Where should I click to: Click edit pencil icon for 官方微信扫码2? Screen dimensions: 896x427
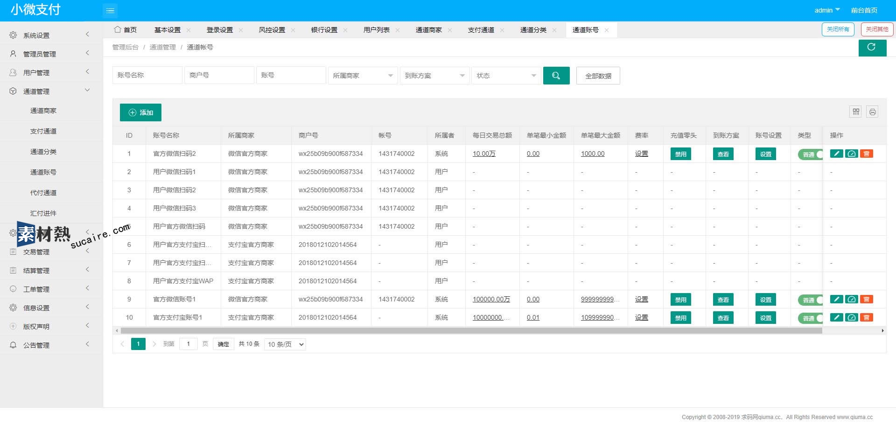pos(836,154)
